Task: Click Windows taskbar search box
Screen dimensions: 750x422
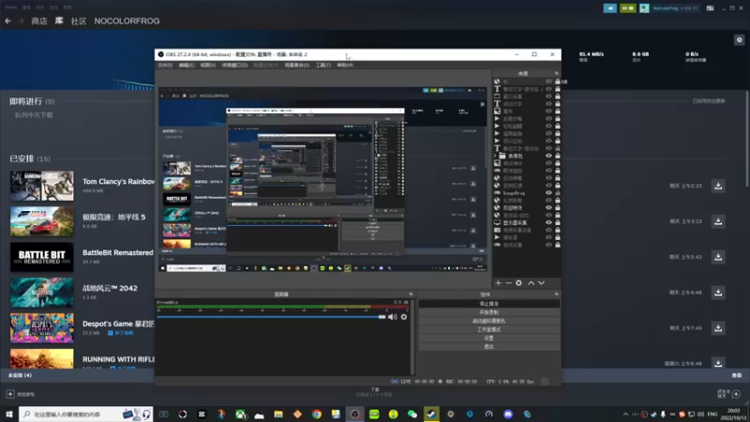Action: (86, 414)
